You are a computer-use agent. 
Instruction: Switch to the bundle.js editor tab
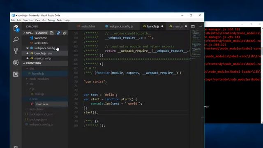153,26
